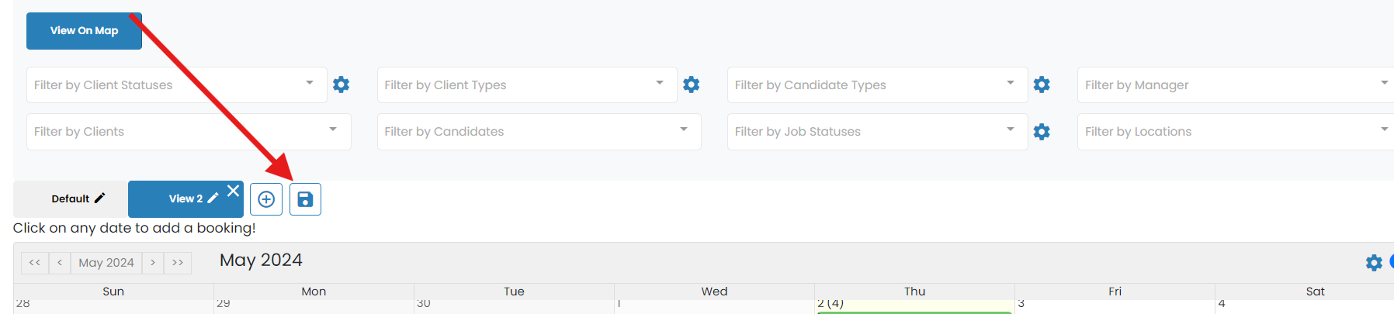Open settings gear for Candidate Types filter
This screenshot has width=1394, height=314.
1042,85
